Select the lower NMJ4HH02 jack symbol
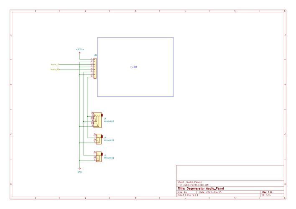This screenshot has width=296, height=209. click(99, 157)
